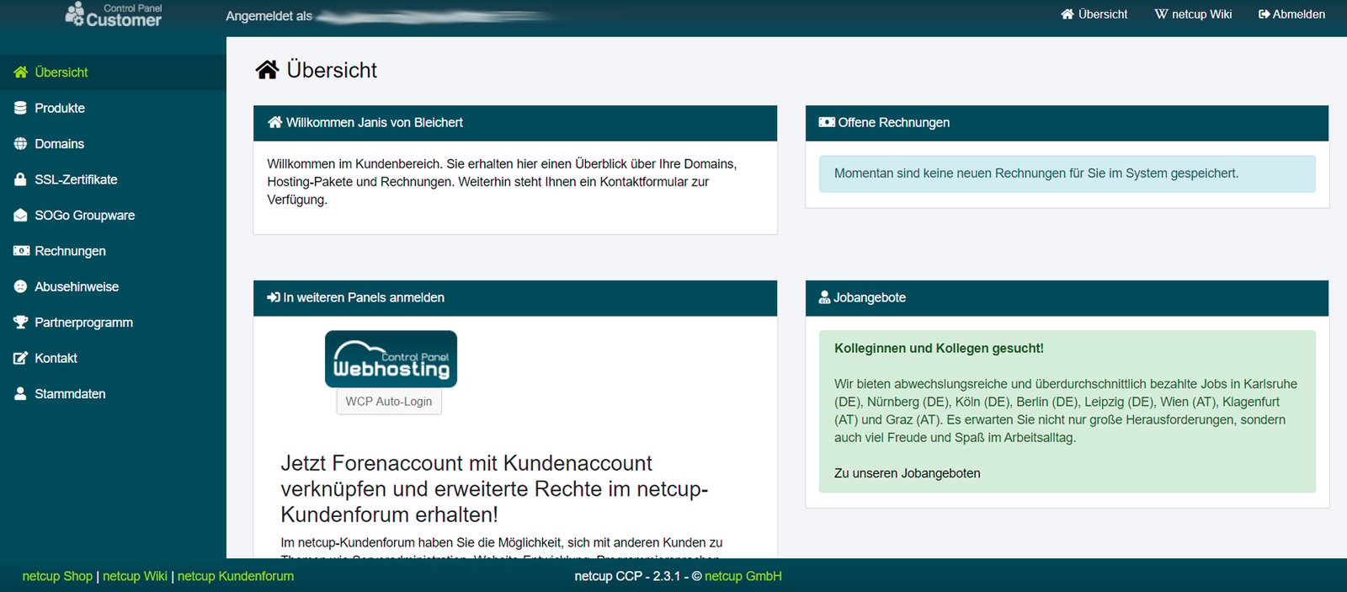The image size is (1347, 592).
Task: Open the Übersicht sidebar menu item
Action: click(x=113, y=72)
